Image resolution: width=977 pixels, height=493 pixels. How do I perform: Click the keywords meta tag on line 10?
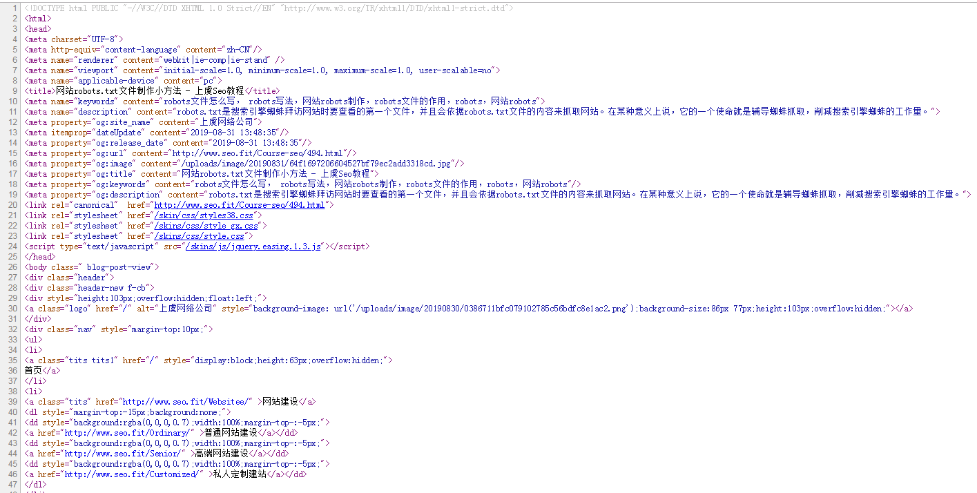coord(284,101)
